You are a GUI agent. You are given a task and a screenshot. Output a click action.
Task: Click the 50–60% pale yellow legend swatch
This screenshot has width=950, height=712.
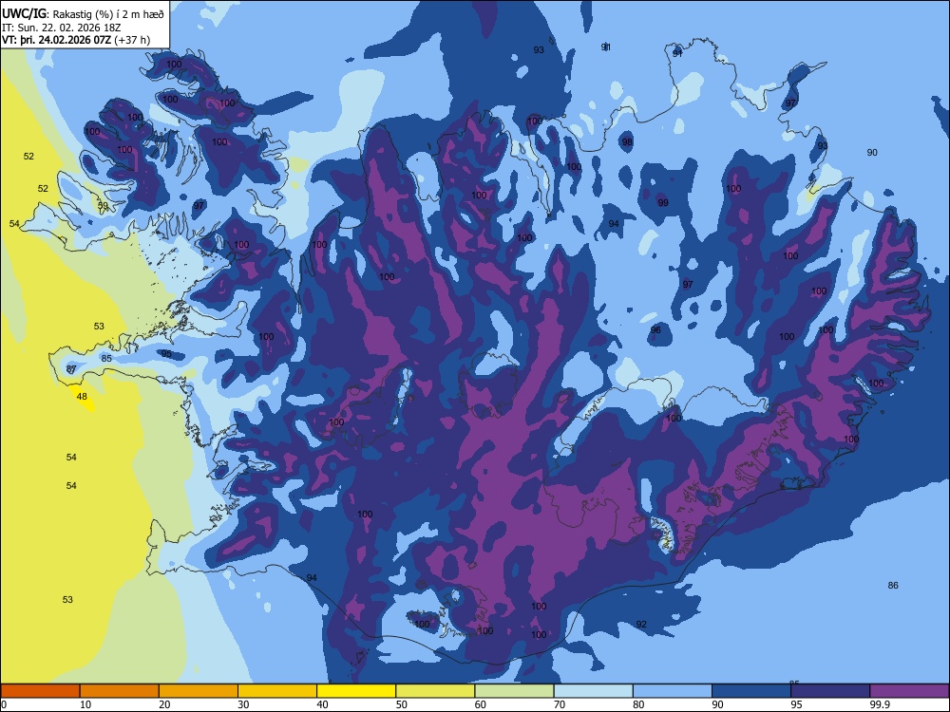coord(435,691)
